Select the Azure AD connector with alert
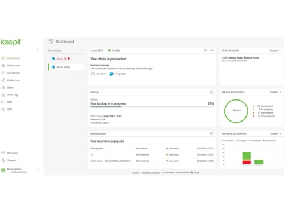This screenshot has width=284, height=213. (66, 59)
